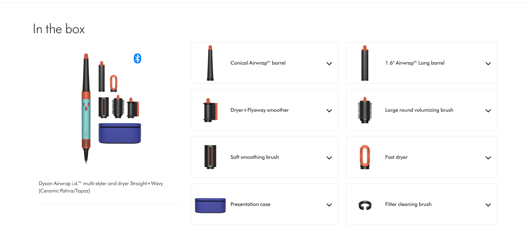Expand the 1.6" Airwrap Long barrel chevron

(488, 64)
